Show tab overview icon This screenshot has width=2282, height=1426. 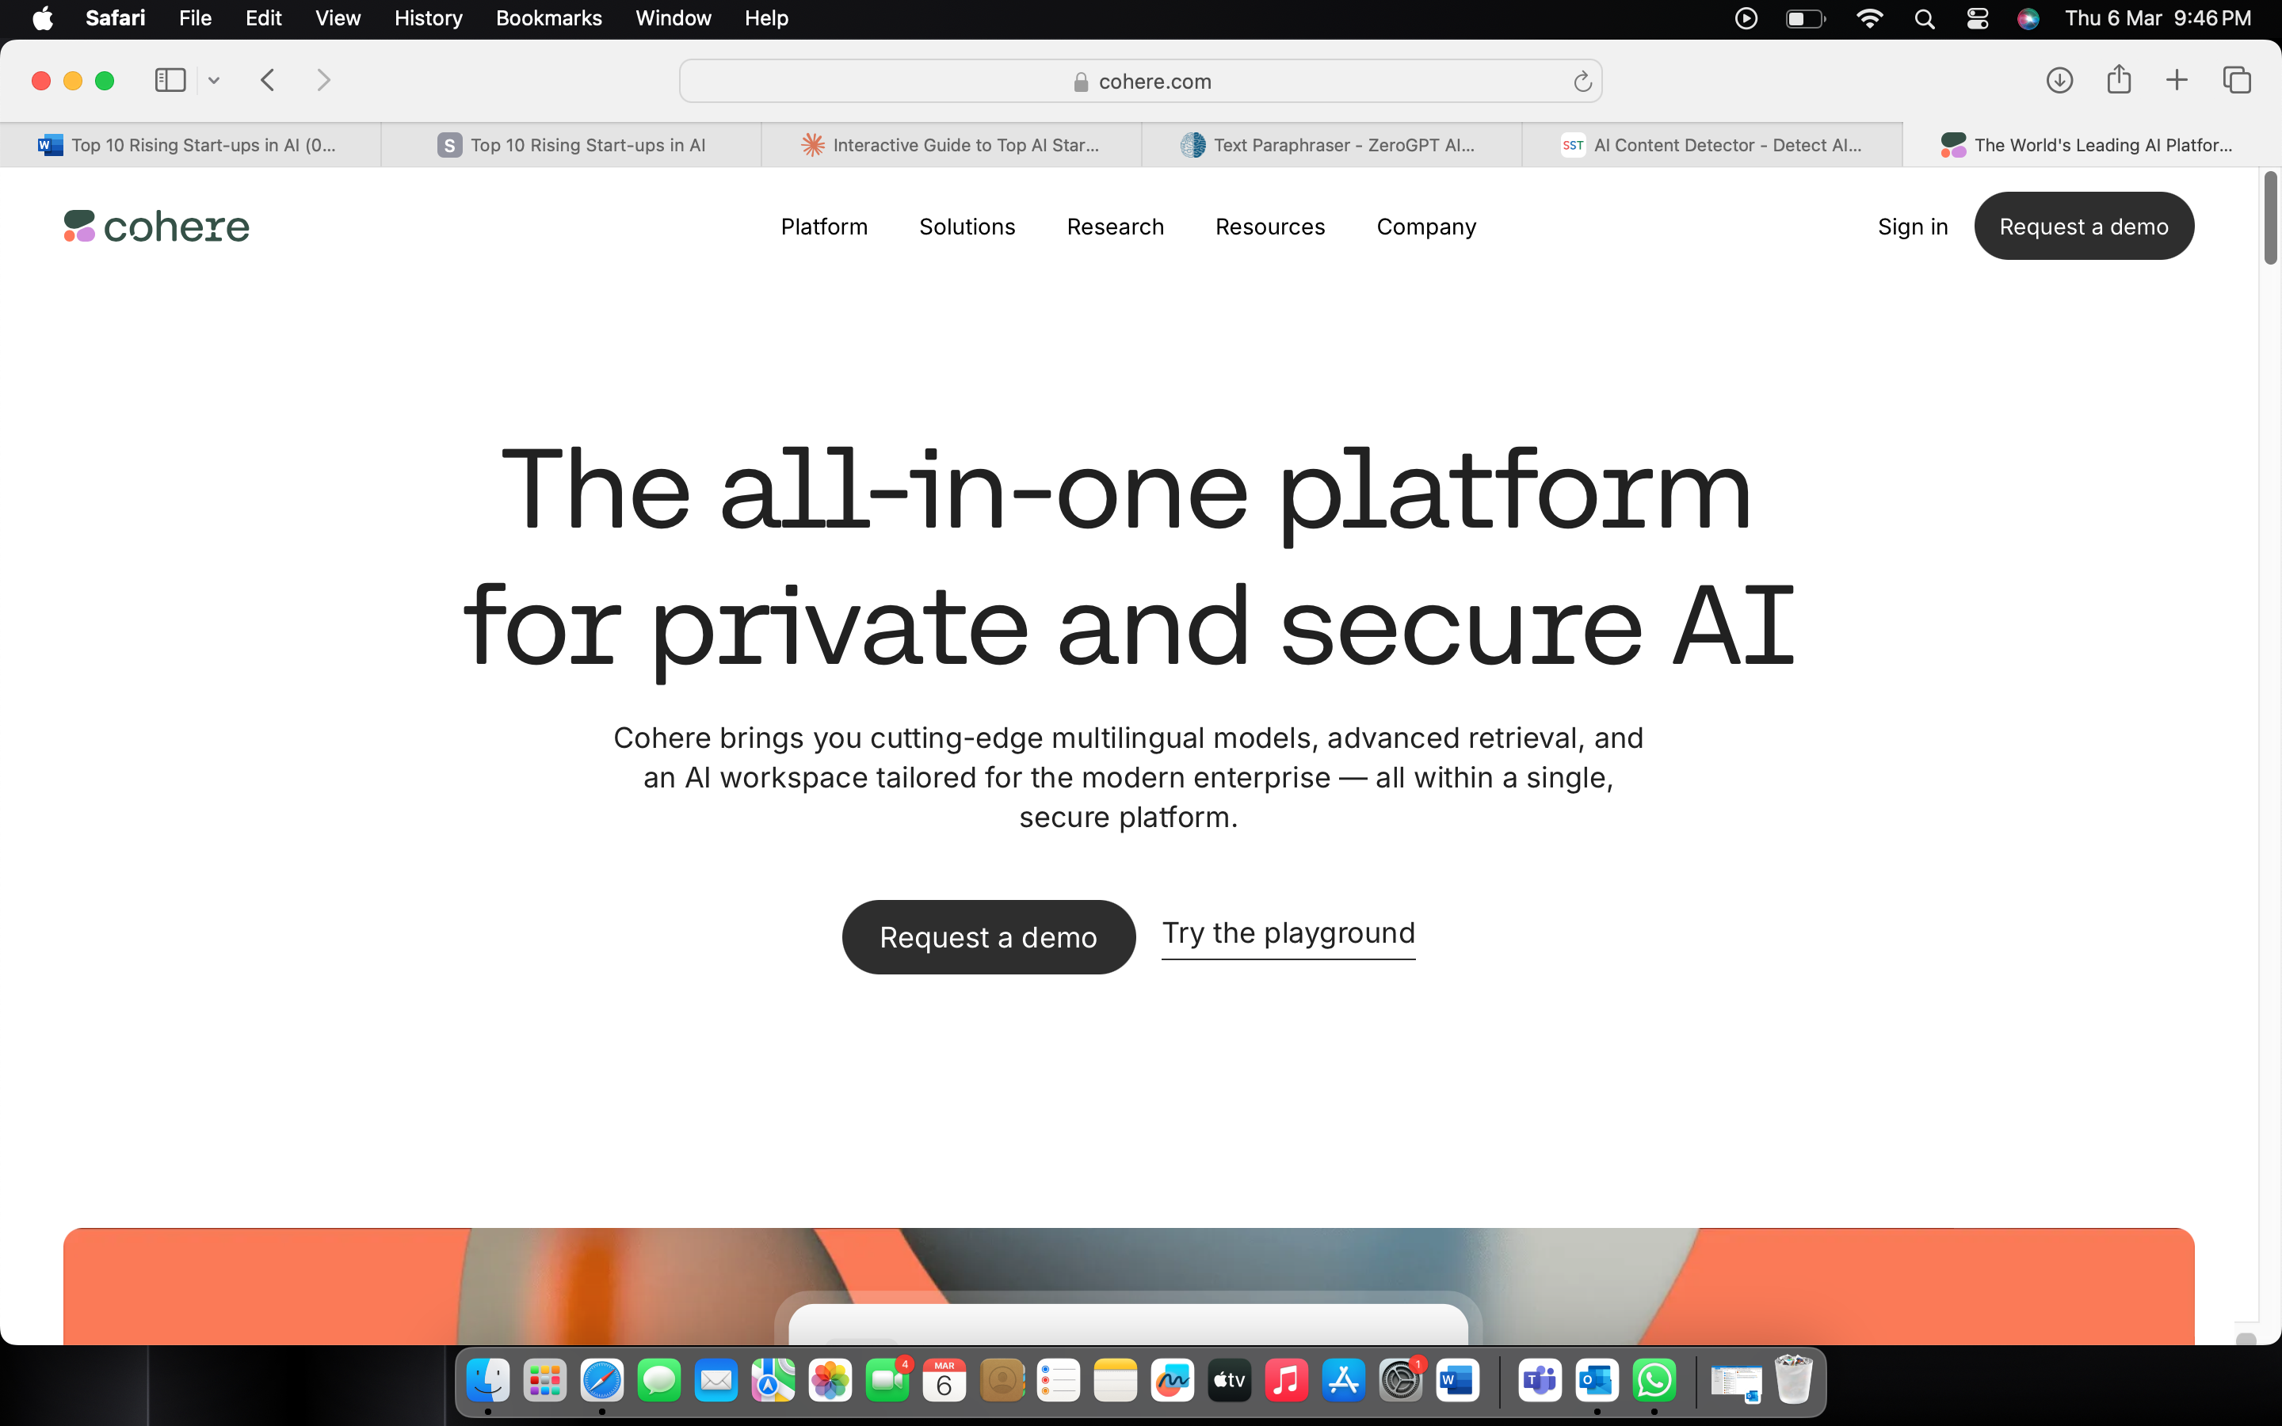click(x=2237, y=80)
